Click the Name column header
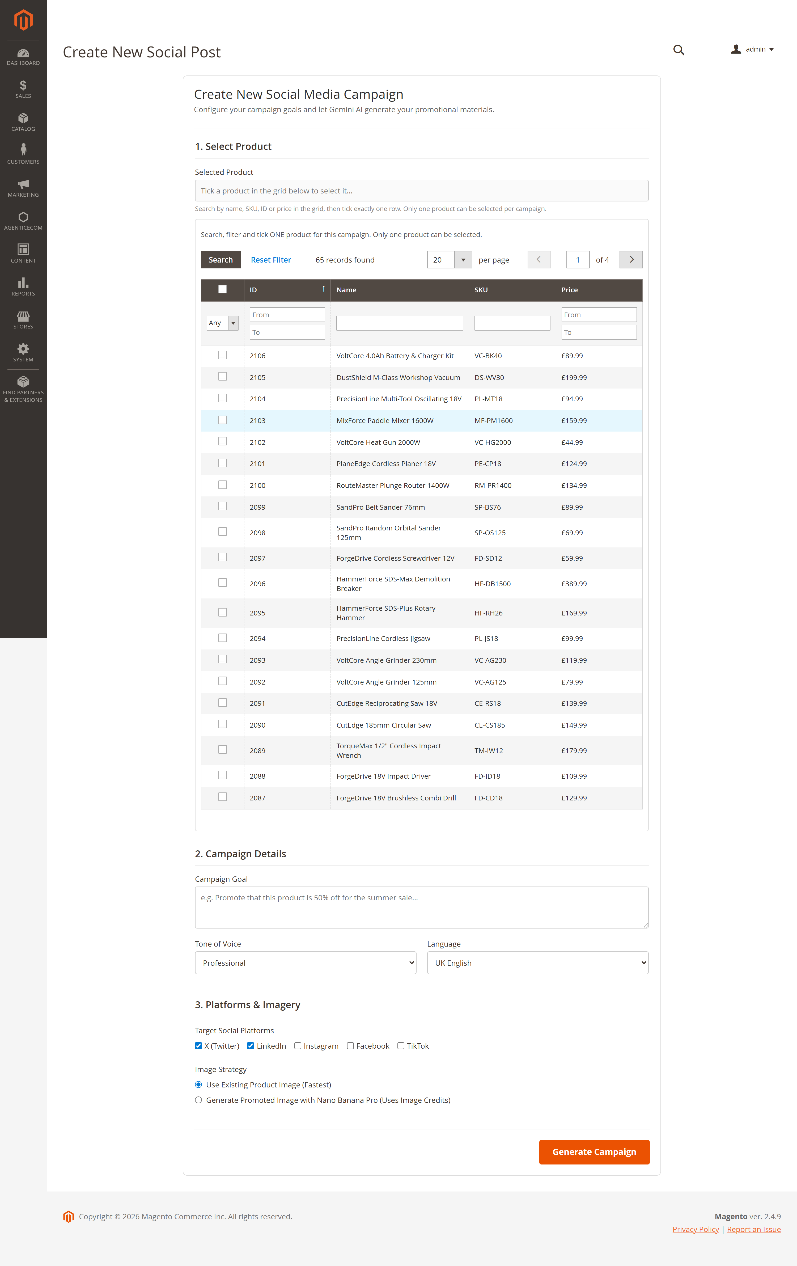Screen dimensions: 797x1266 [x=400, y=290]
